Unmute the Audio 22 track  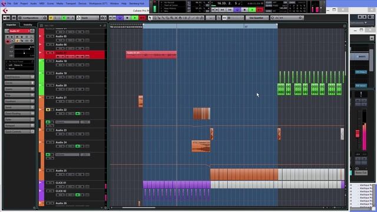tap(48, 110)
